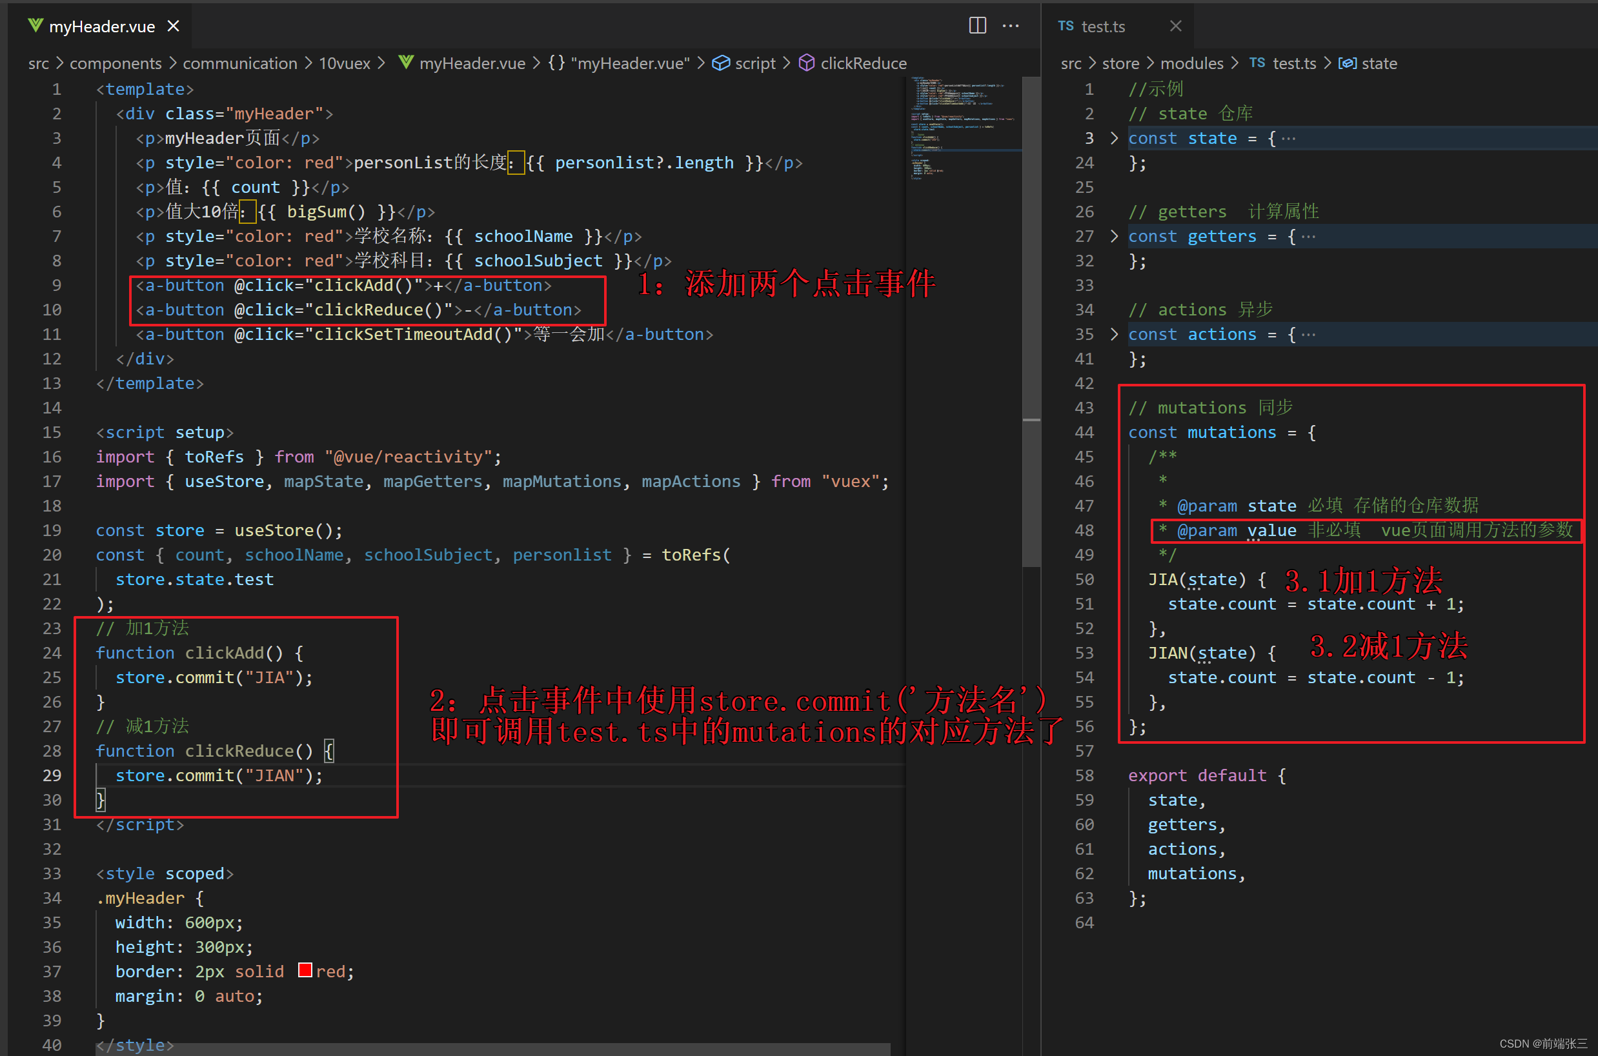Close the myHeader.vue tab

pyautogui.click(x=173, y=26)
